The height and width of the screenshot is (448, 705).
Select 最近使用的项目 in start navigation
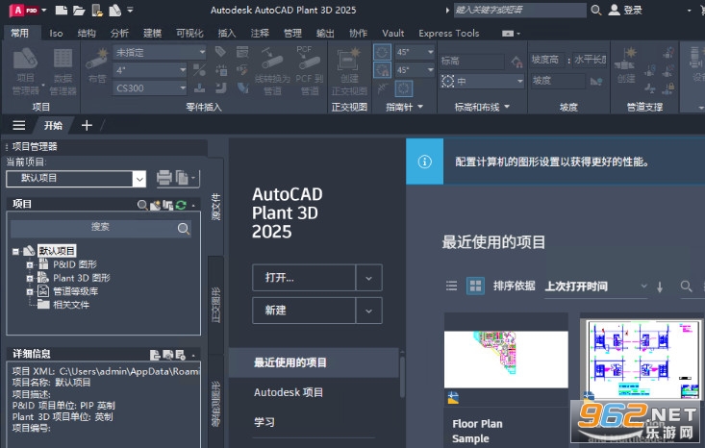(314, 362)
